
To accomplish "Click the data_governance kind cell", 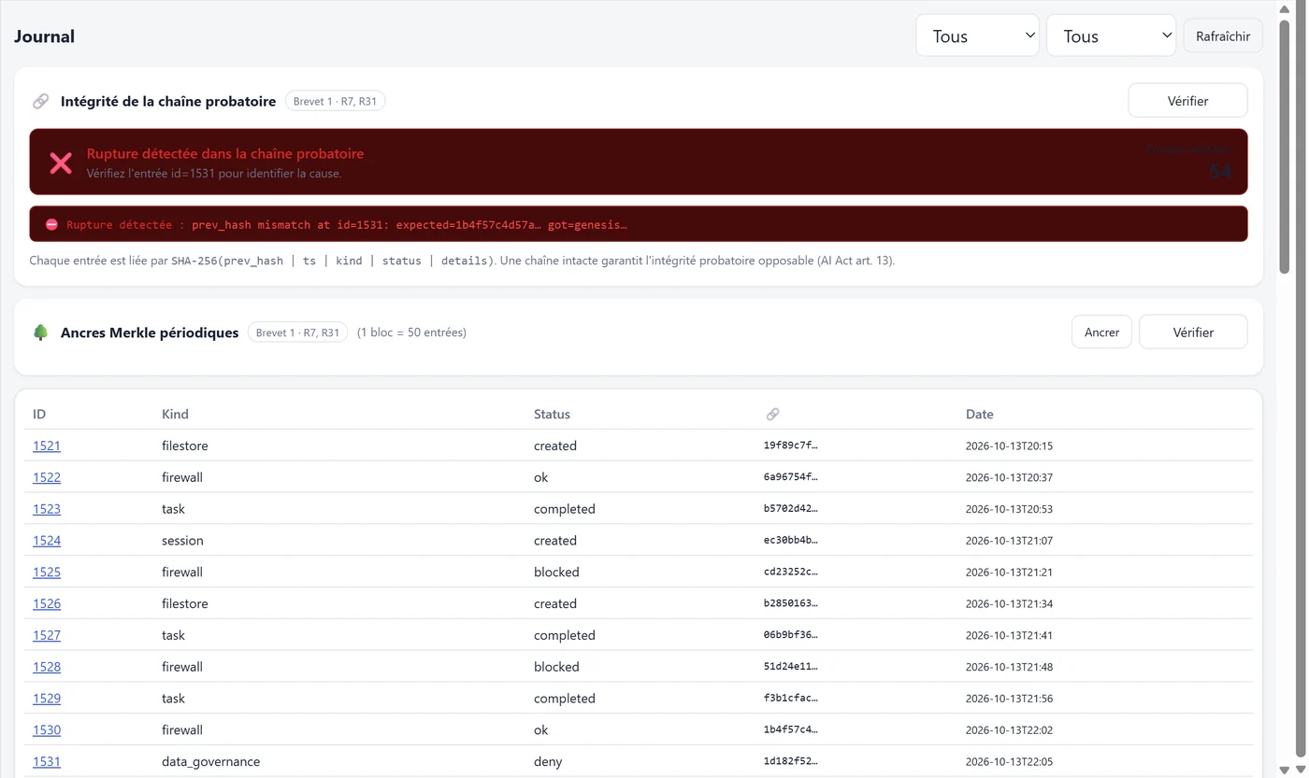I will [x=210, y=761].
